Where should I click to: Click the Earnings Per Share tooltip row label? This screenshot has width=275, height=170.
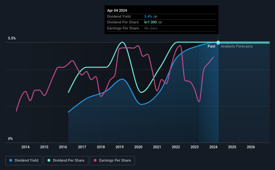pos(123,28)
